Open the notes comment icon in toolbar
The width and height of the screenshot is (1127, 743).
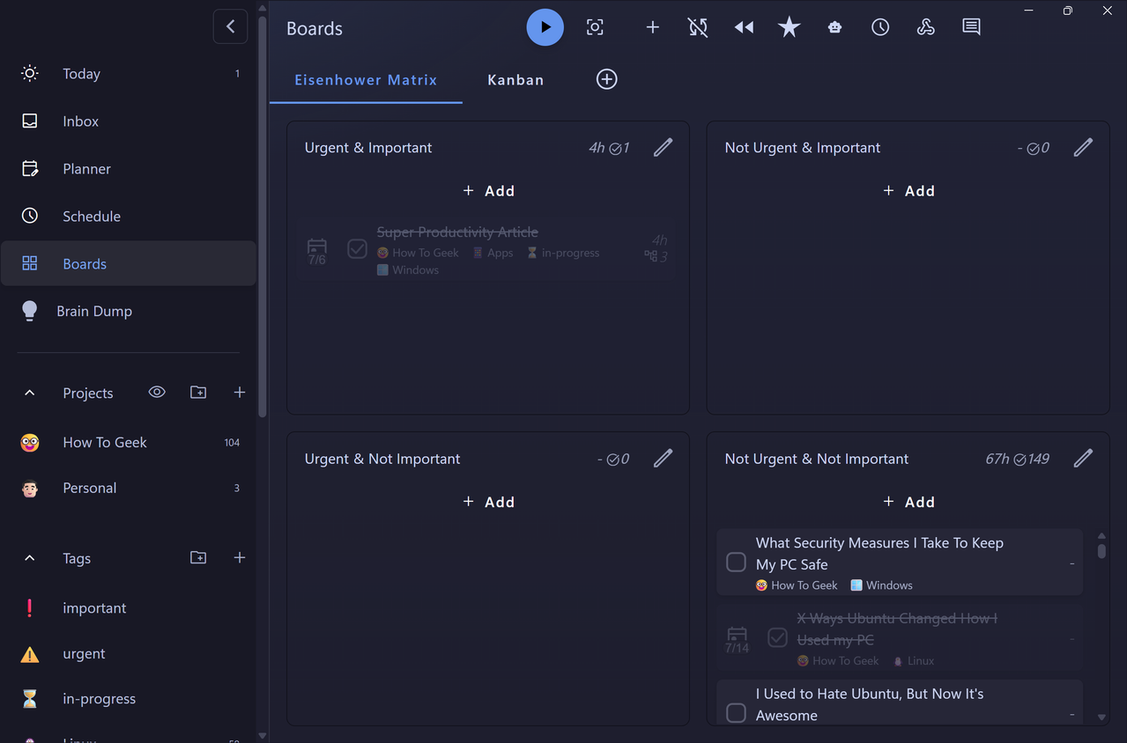[971, 27]
